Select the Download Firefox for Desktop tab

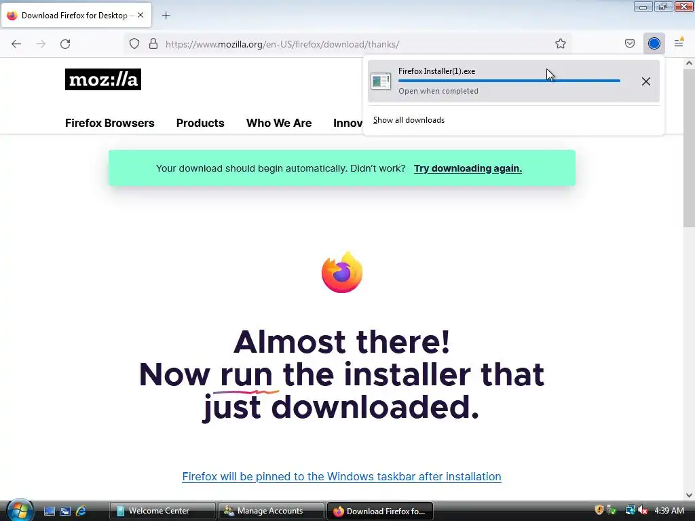tap(75, 16)
